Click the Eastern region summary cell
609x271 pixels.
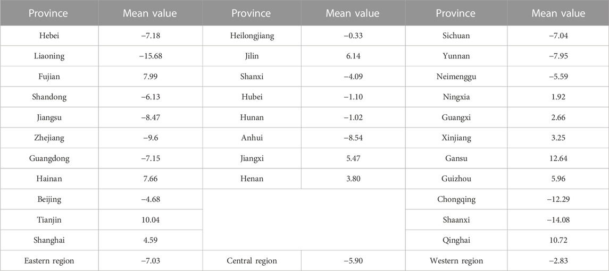pos(49,260)
